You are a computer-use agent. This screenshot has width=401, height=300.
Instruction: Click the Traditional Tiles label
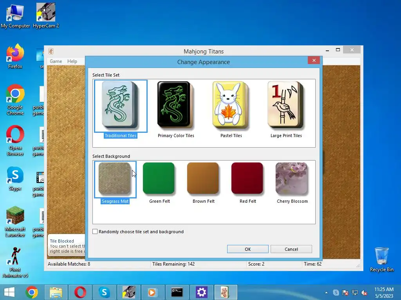121,136
